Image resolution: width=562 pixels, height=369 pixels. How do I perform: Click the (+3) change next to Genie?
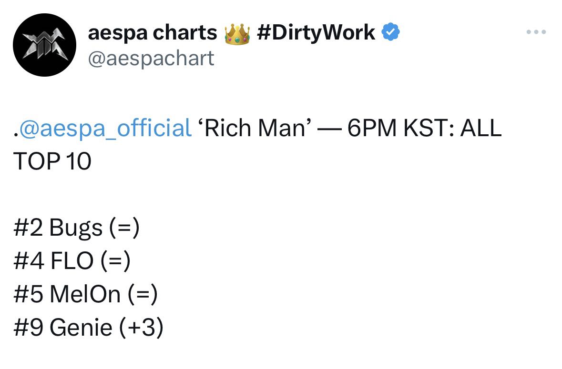click(141, 327)
